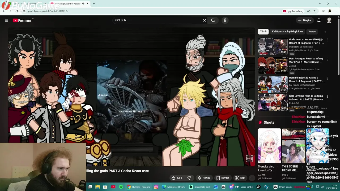Select the Tümü filter chip

[263, 32]
